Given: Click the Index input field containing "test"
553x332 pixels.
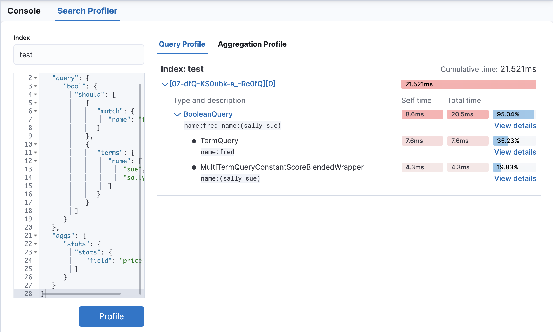Looking at the screenshot, I should pos(79,54).
